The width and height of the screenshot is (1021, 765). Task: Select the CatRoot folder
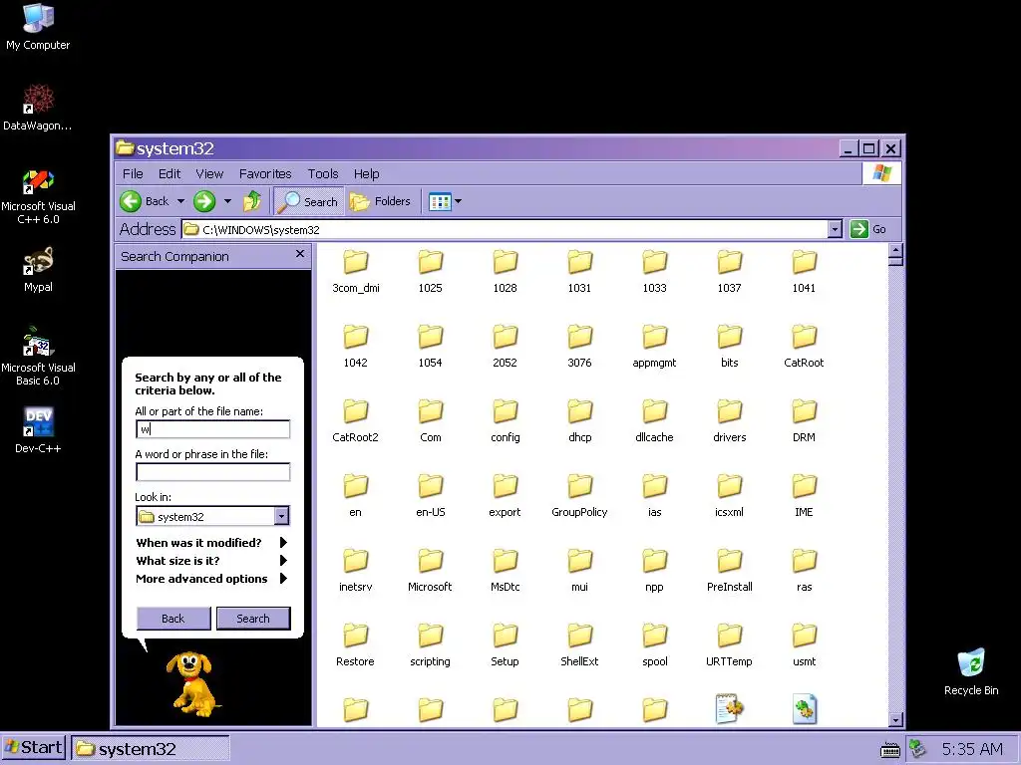click(x=804, y=344)
